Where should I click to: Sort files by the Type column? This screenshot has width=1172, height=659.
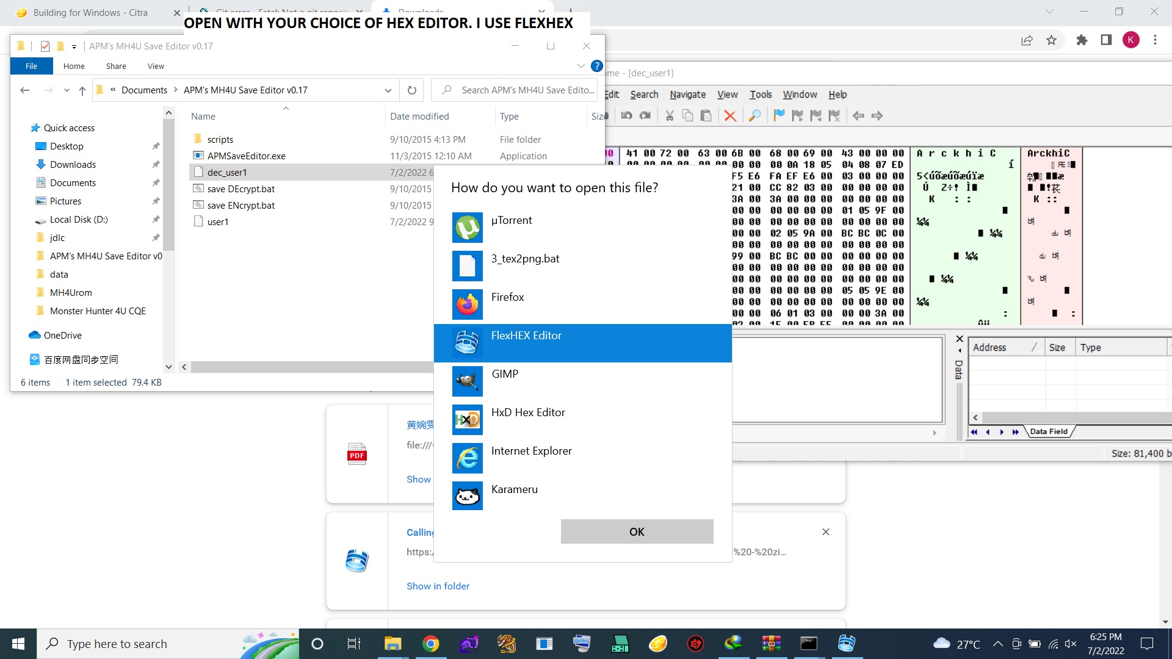(509, 117)
